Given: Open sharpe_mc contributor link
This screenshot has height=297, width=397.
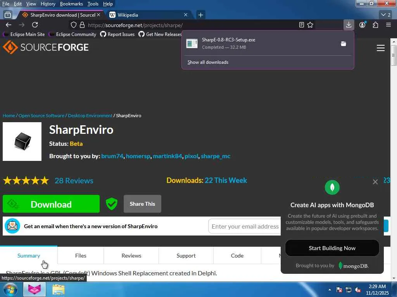Looking at the screenshot, I should tap(216, 156).
